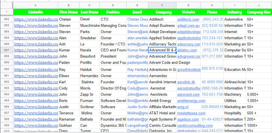The height and width of the screenshot is (133, 272).
Task: Click the Last Name header cell
Action: click(90, 12)
